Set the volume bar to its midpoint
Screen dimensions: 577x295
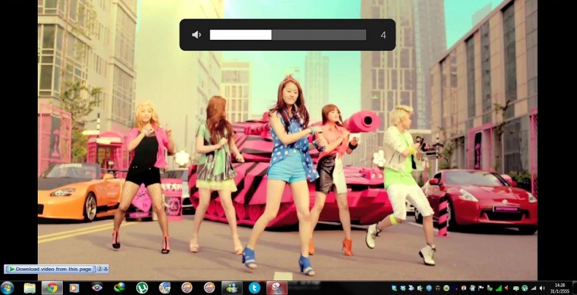(288, 35)
